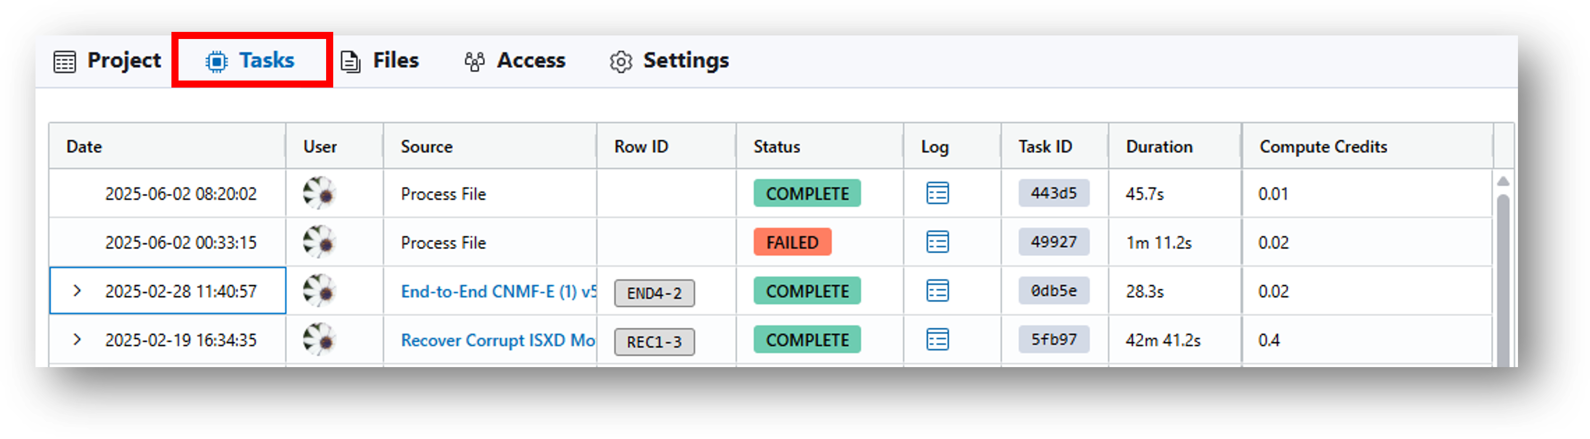Viewport: 1590px width, 439px height.
Task: Click compute credits 0.02 in 0db5e row
Action: [1274, 291]
